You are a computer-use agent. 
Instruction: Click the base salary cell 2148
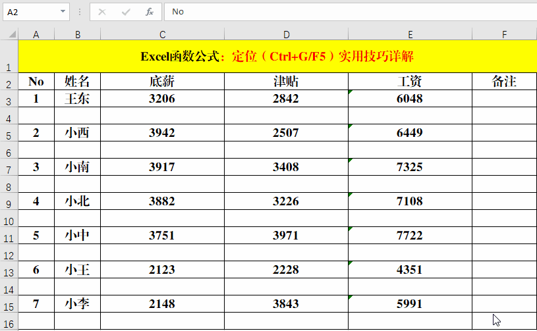pyautogui.click(x=162, y=303)
